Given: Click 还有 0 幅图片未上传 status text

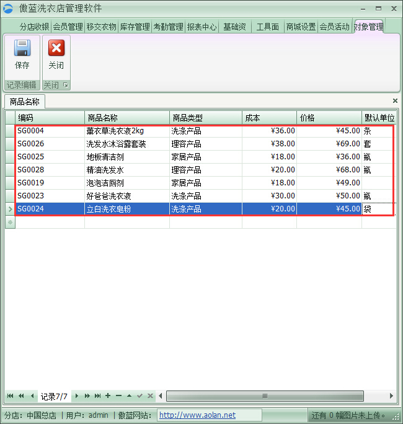Looking at the screenshot, I should (348, 415).
